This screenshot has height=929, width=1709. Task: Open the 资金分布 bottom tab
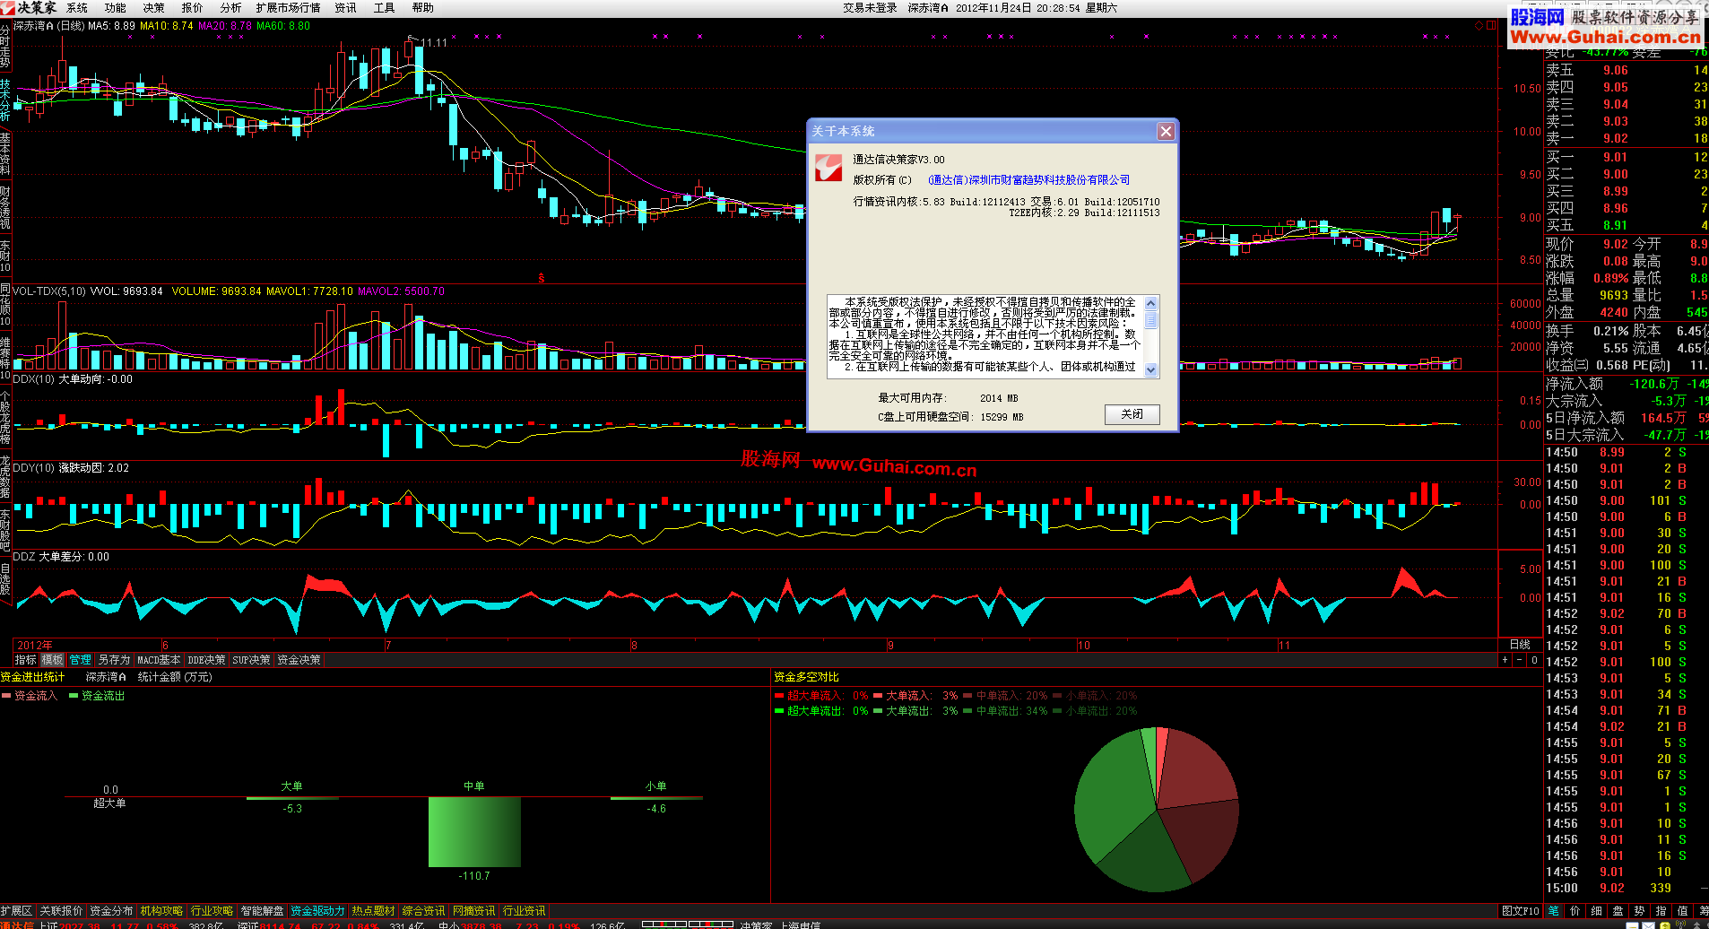(111, 911)
